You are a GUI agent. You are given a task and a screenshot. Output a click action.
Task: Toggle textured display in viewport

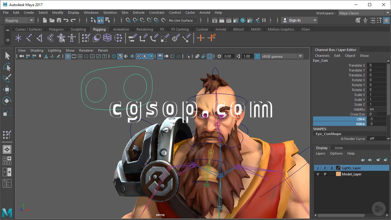[x=138, y=56]
